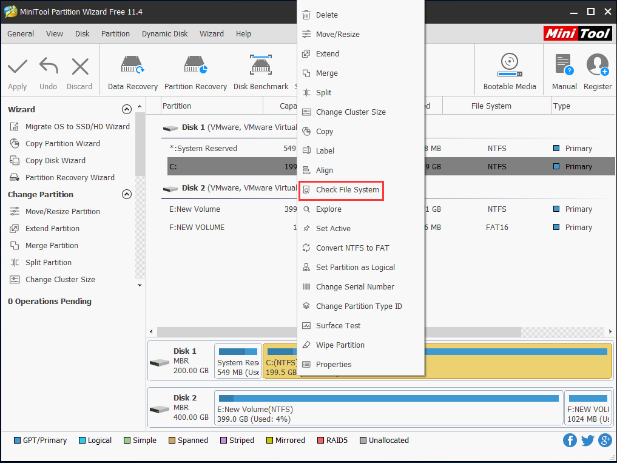This screenshot has width=617, height=463.
Task: Launch the Partition Recovery tool
Action: pos(195,70)
